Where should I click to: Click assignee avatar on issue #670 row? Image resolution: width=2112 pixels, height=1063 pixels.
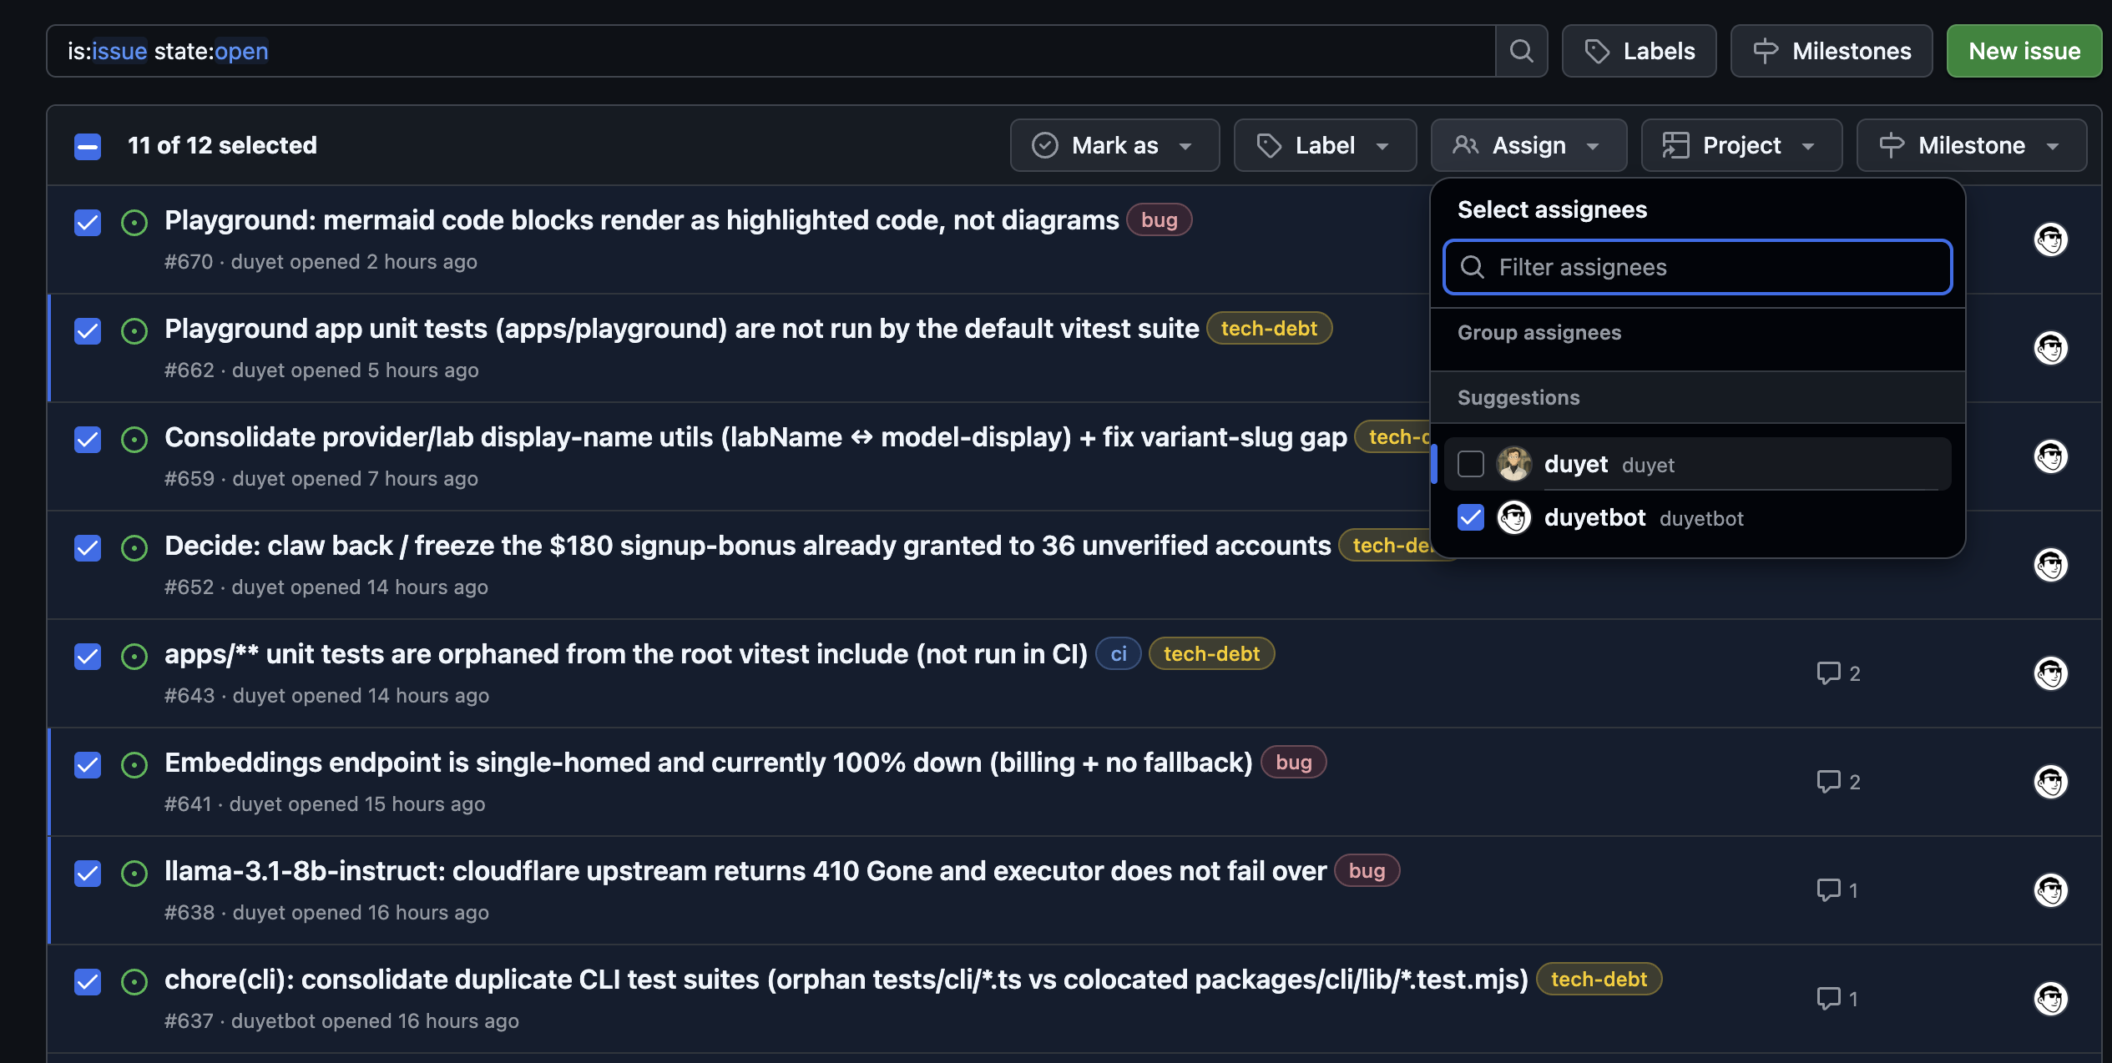point(2050,239)
